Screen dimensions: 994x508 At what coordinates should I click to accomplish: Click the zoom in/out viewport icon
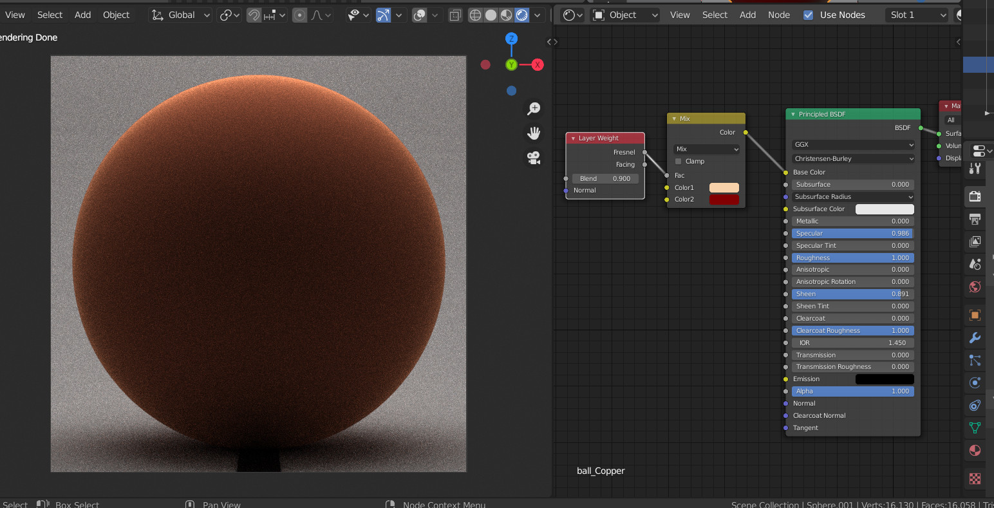[x=534, y=109]
